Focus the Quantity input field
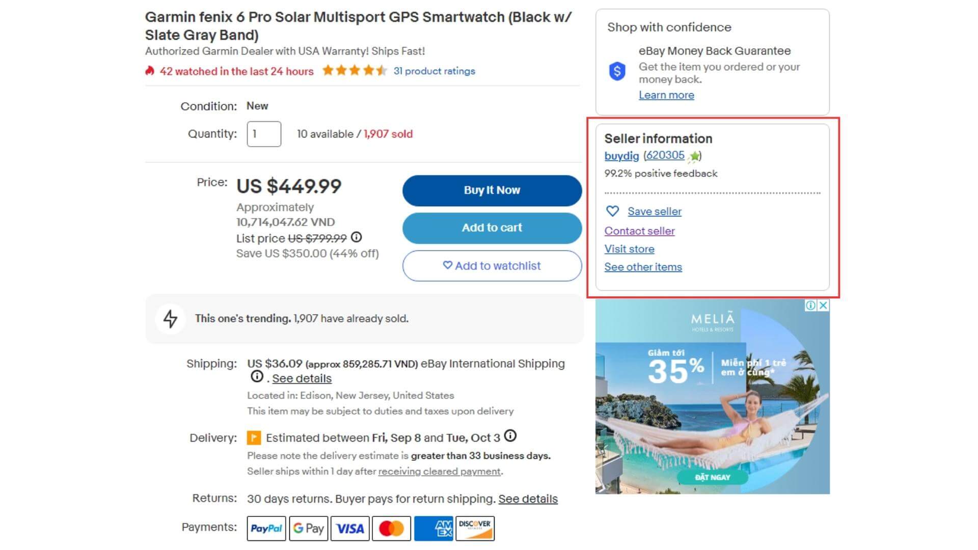This screenshot has height=550, width=978. pyautogui.click(x=264, y=134)
